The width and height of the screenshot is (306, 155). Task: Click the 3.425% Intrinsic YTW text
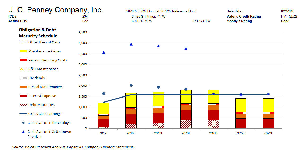(x=148, y=17)
